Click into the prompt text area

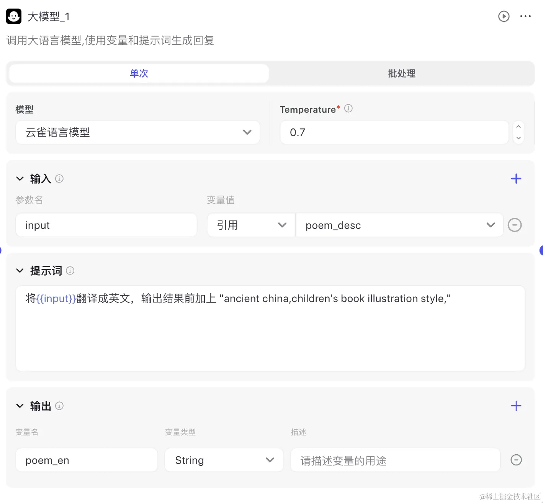[270, 328]
